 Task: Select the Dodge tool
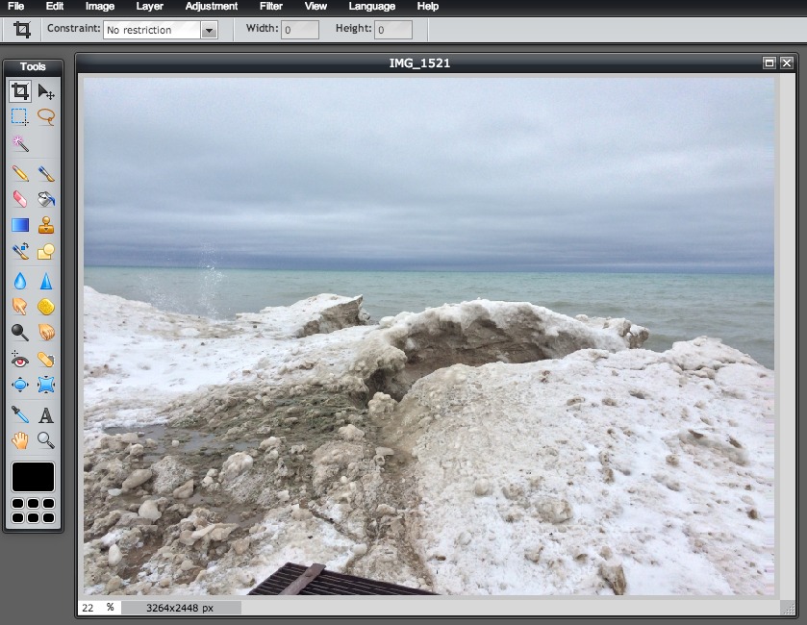pyautogui.click(x=20, y=333)
